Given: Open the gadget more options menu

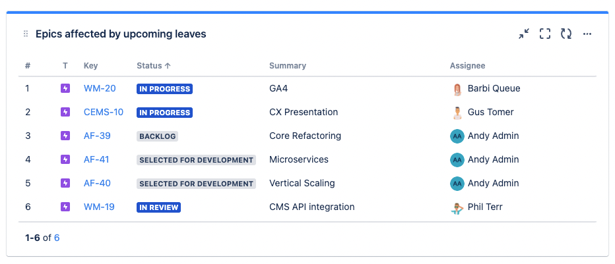Looking at the screenshot, I should tap(587, 34).
